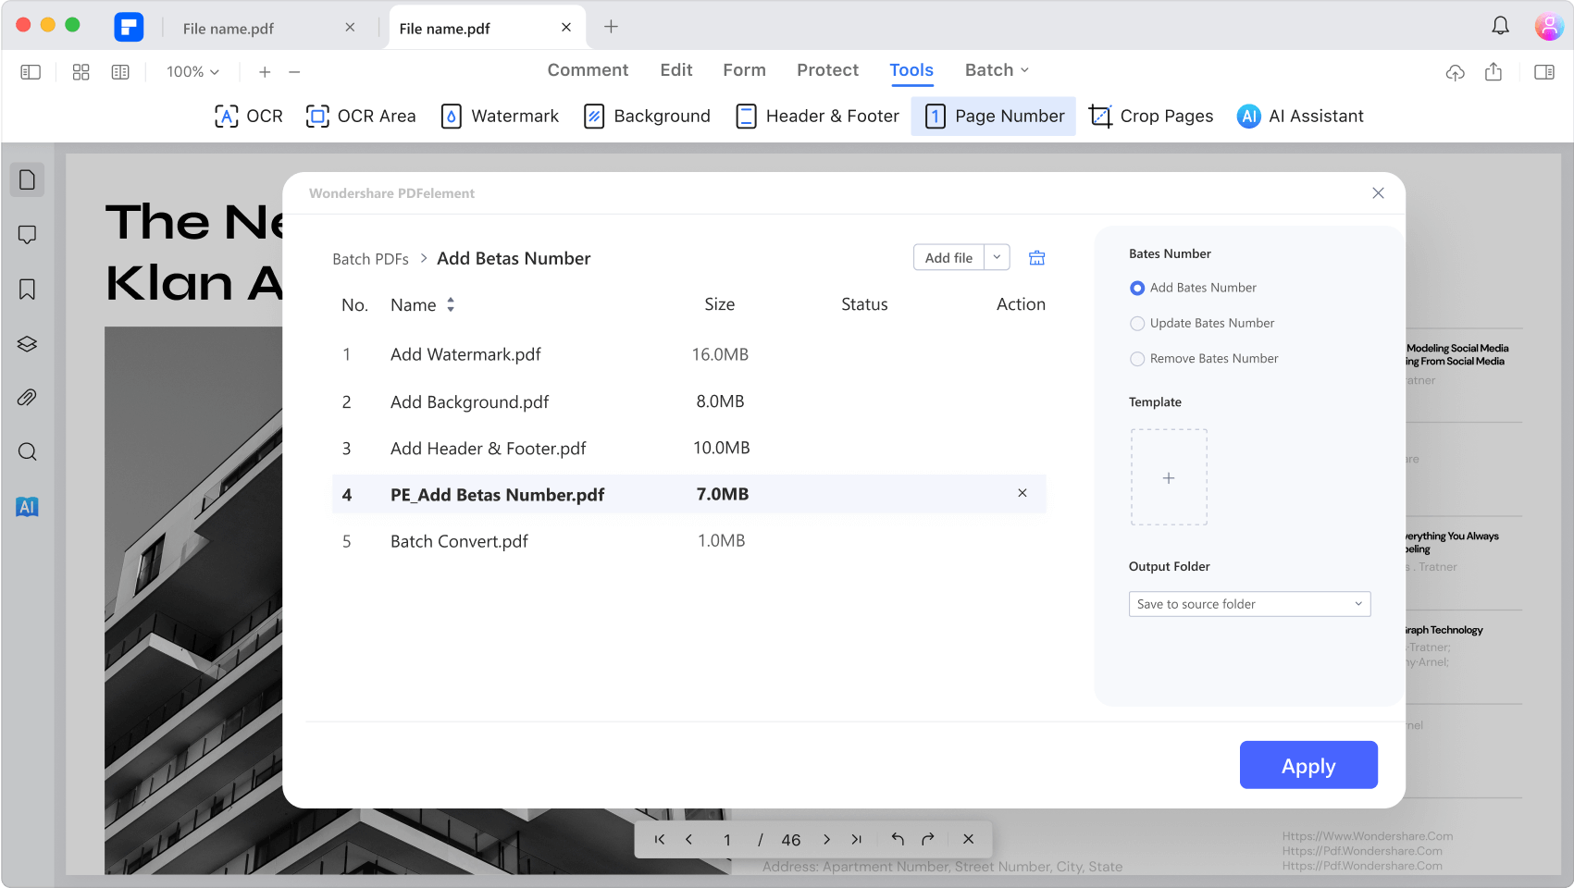Zoom in with the plus icon

(x=265, y=72)
